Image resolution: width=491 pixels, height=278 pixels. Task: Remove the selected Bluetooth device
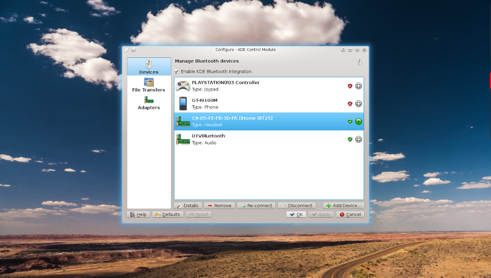click(219, 206)
